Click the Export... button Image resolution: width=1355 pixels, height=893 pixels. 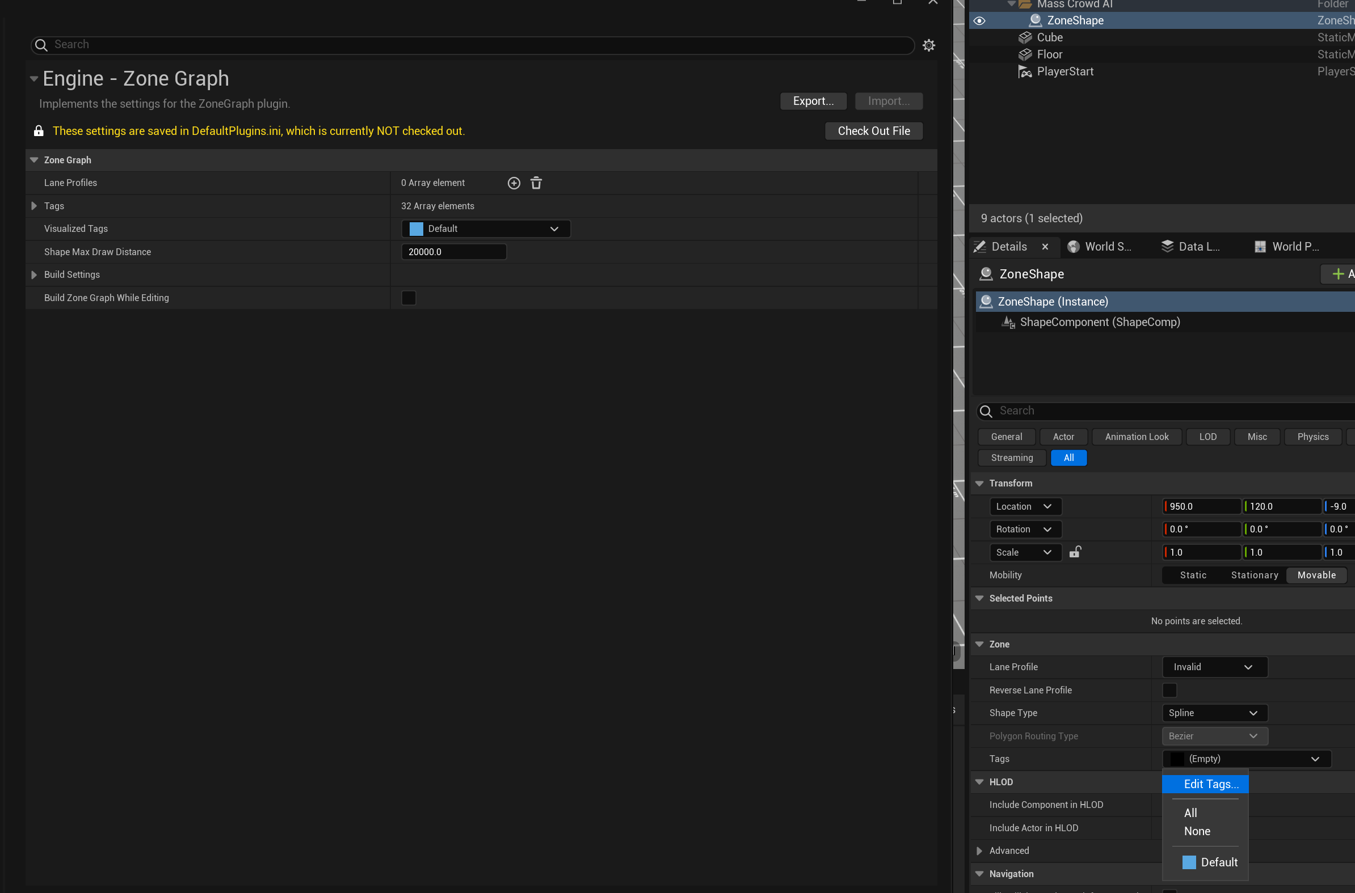click(813, 101)
